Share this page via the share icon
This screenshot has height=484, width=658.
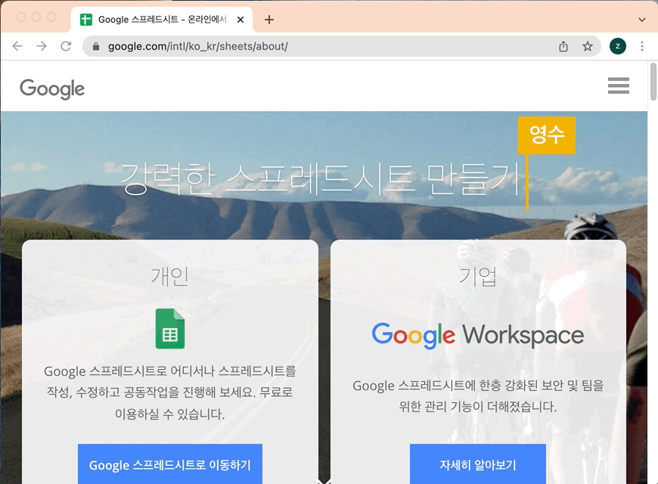pos(563,46)
